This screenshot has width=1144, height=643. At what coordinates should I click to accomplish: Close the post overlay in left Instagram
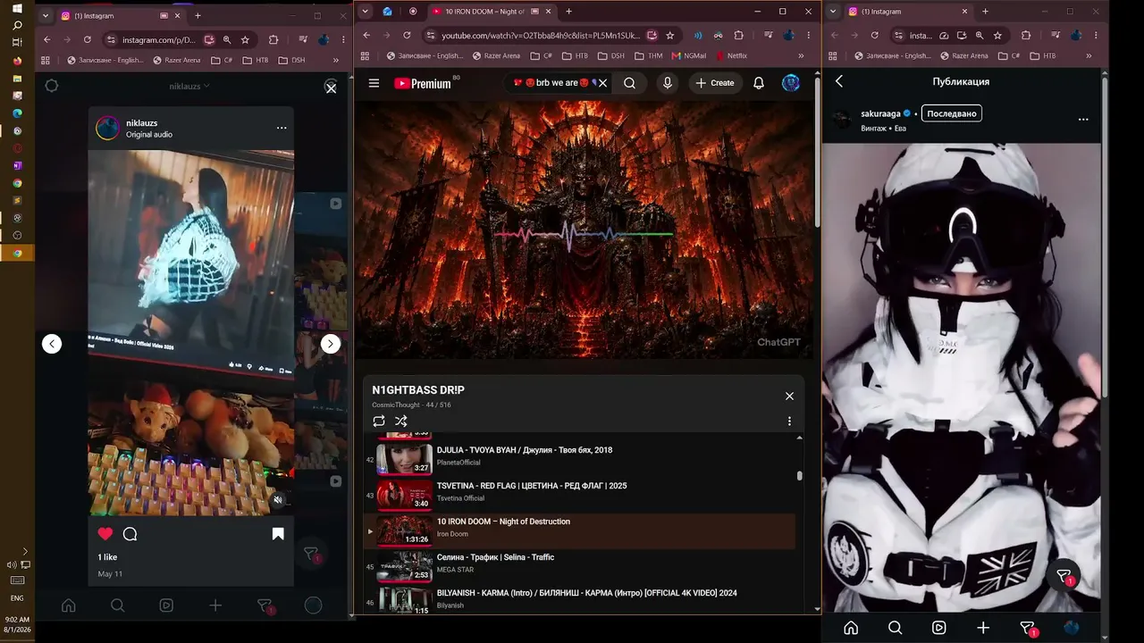click(x=331, y=88)
